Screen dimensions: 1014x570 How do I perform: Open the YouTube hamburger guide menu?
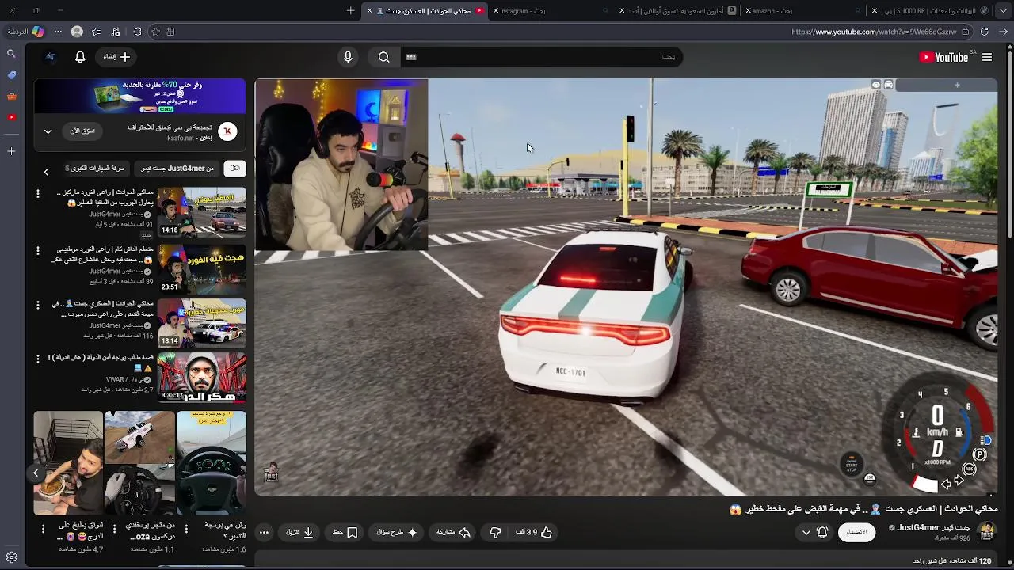click(x=987, y=57)
